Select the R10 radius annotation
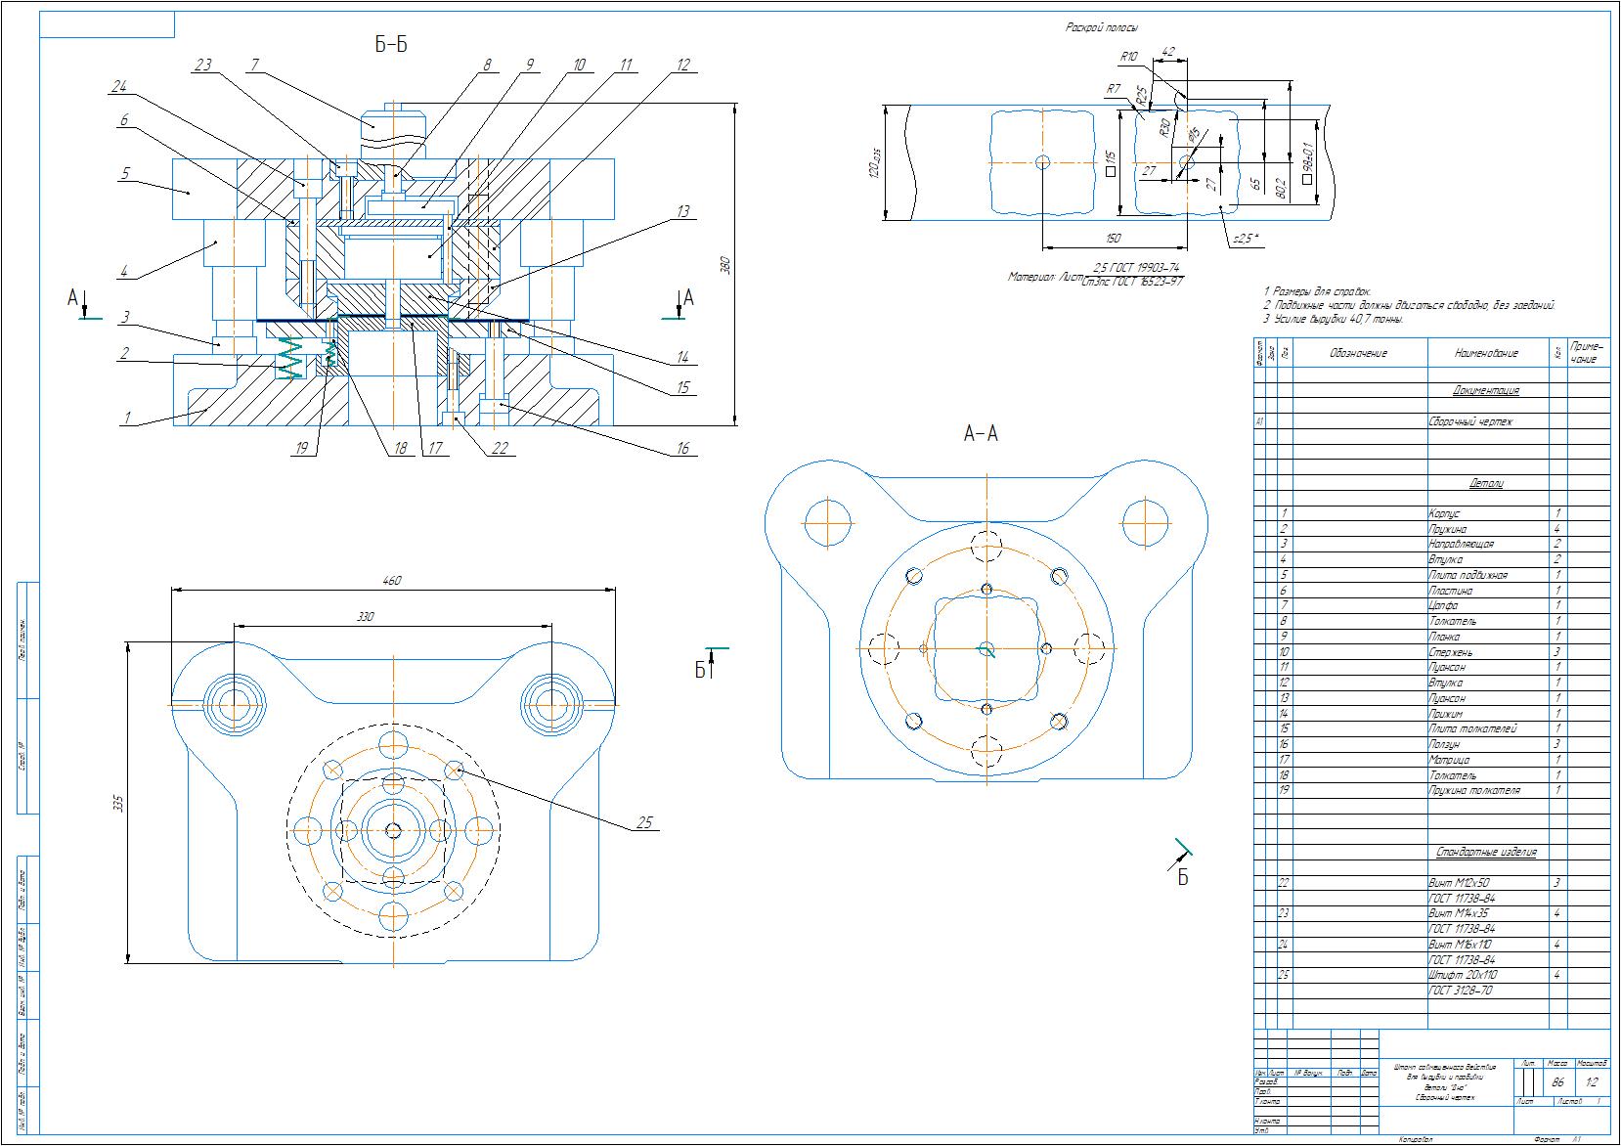Screen dimensions: 1621x1146 click(x=1129, y=57)
